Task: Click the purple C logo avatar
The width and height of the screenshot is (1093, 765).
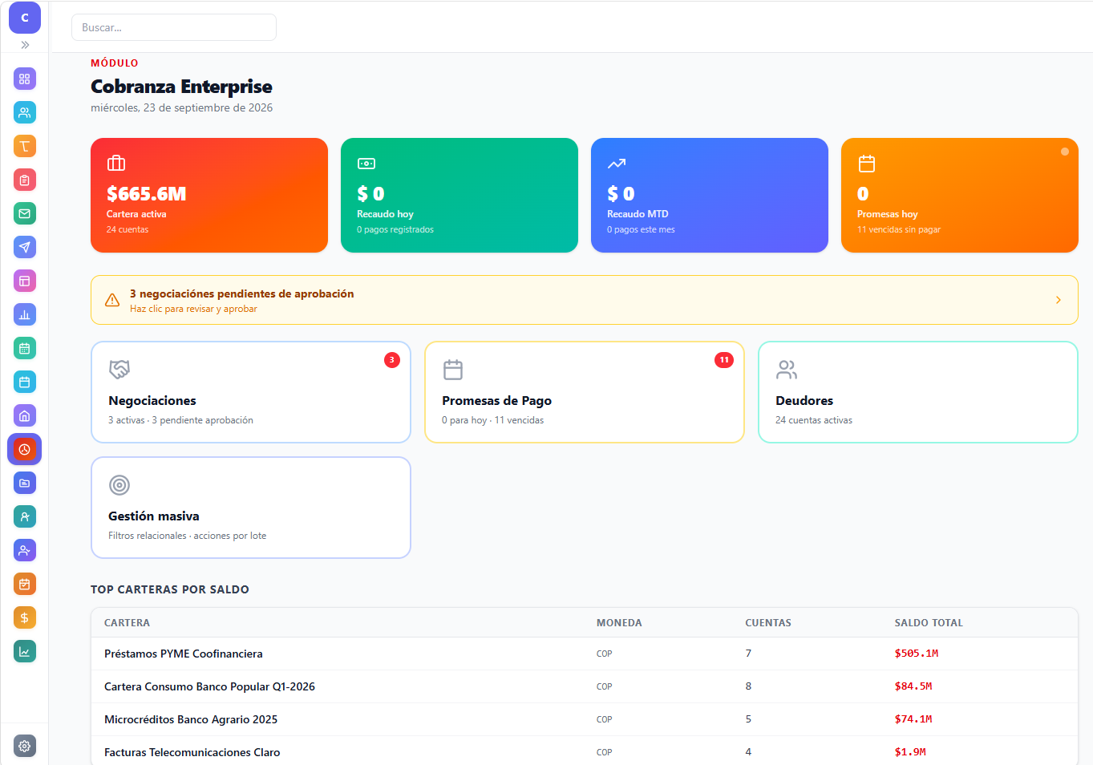Action: pos(24,18)
